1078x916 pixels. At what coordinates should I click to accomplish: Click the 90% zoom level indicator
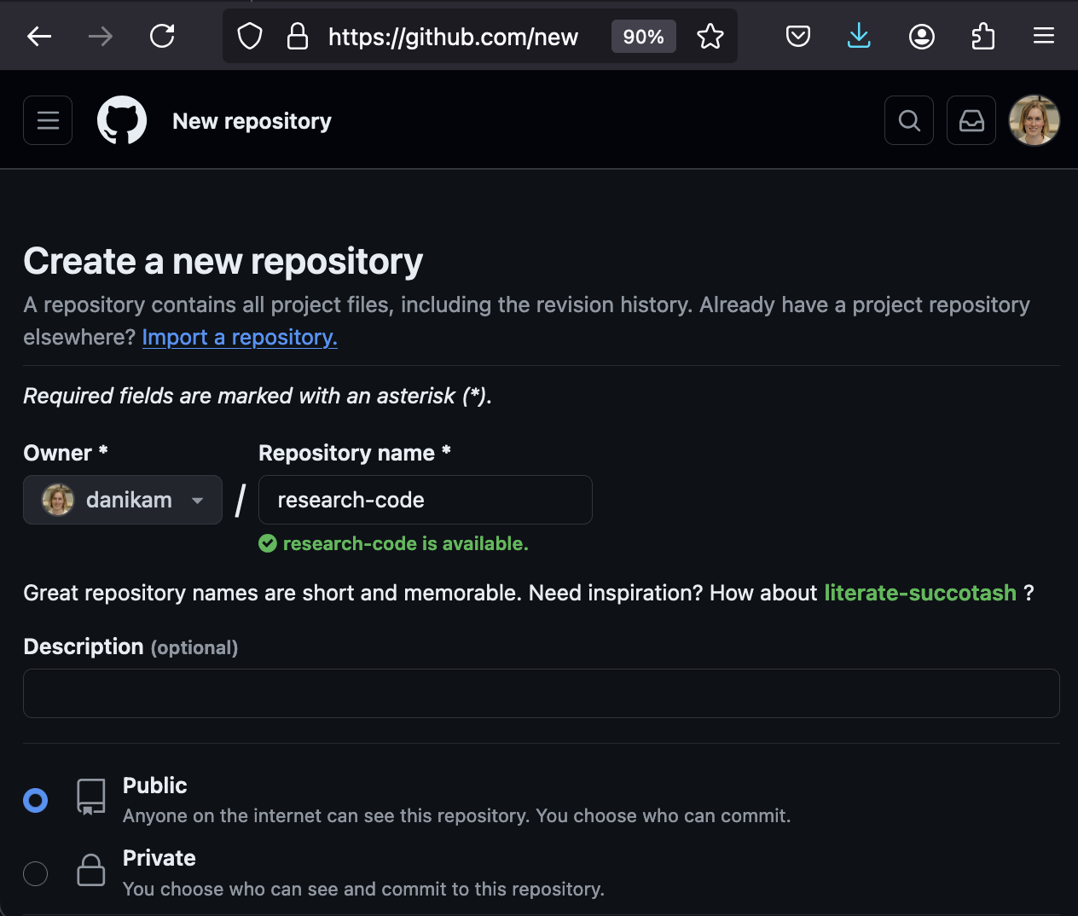point(643,37)
